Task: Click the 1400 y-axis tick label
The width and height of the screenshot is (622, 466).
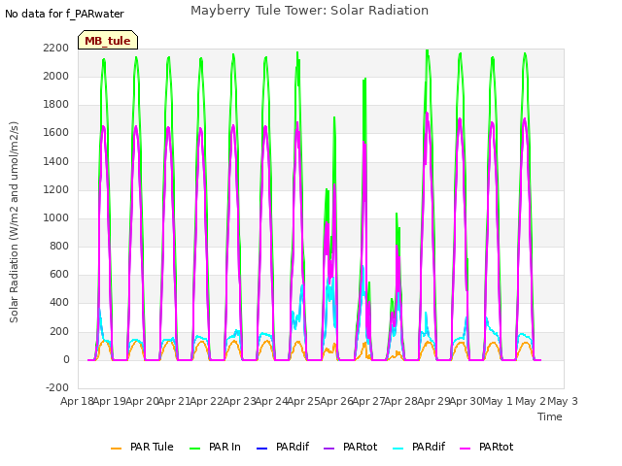Action: tap(56, 162)
